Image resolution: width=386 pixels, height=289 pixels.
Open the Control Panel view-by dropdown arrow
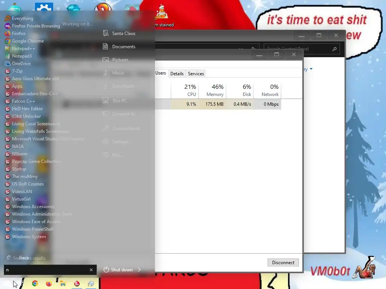point(311,69)
